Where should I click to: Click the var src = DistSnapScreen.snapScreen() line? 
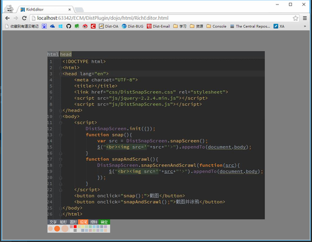pos(152,141)
